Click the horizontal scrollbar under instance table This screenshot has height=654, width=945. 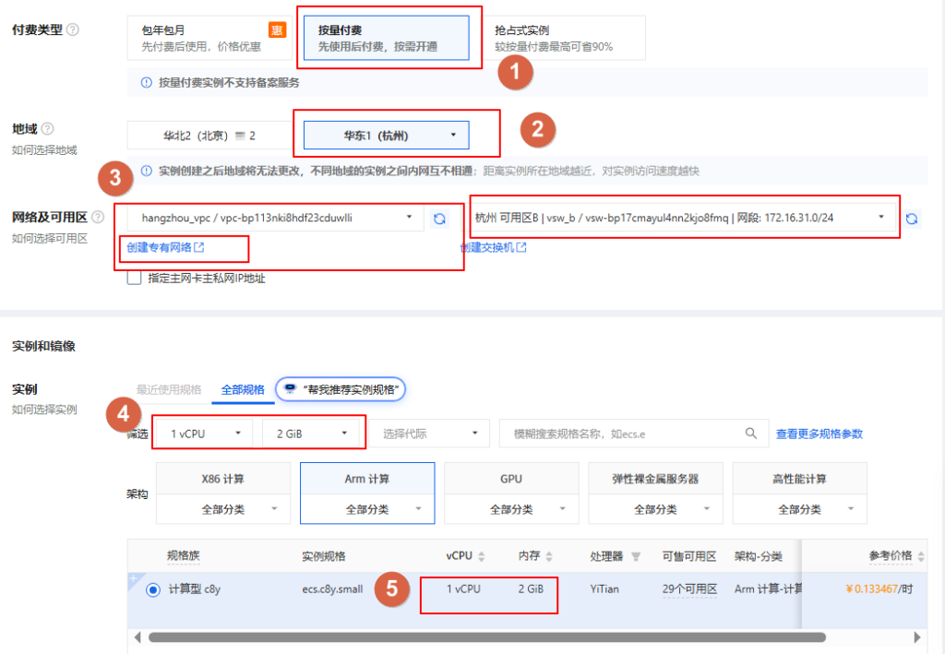point(486,636)
